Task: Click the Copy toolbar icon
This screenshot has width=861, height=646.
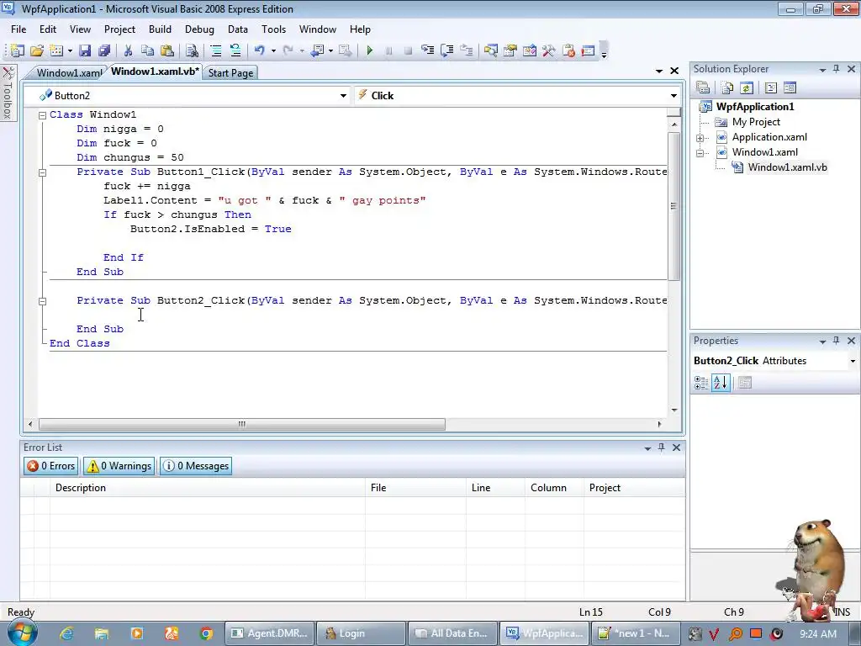Action: [147, 50]
